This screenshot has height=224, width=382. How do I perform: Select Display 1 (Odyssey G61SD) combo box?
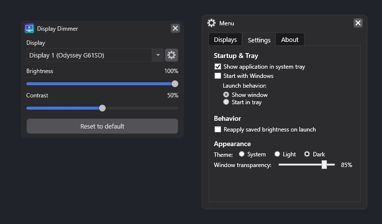[95, 55]
